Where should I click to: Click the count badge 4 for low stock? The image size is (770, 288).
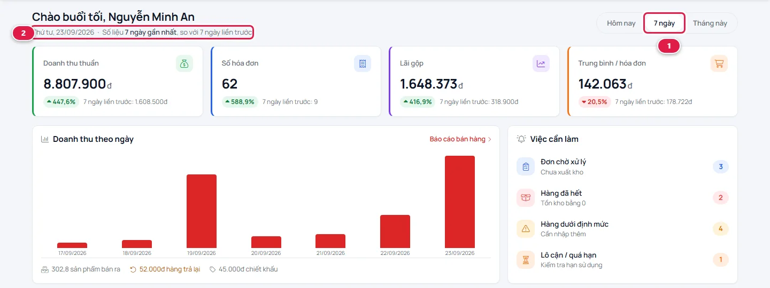click(720, 229)
